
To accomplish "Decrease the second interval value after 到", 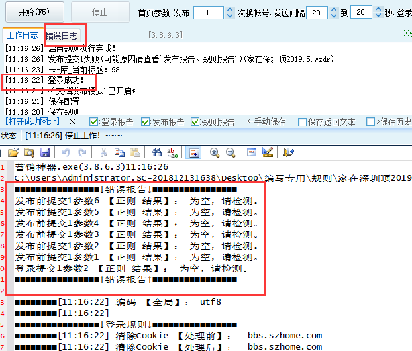I will pyautogui.click(x=378, y=15).
